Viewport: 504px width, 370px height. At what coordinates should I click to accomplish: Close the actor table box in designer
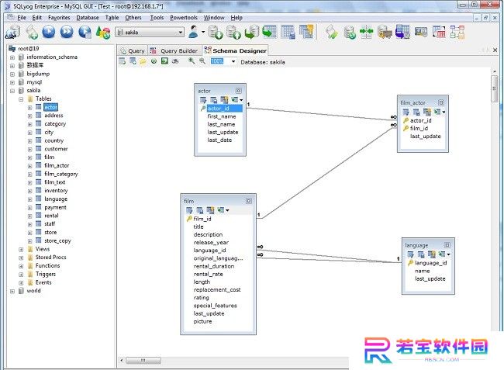click(x=239, y=91)
